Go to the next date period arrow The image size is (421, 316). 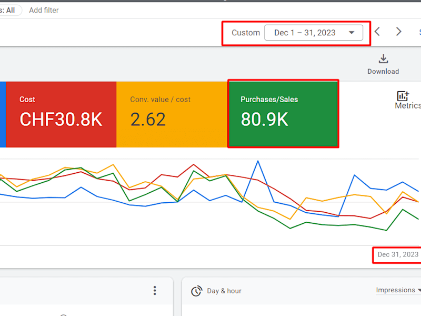click(399, 32)
